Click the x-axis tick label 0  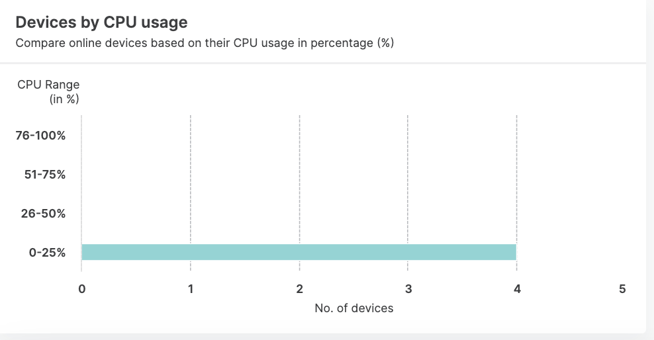(81, 289)
